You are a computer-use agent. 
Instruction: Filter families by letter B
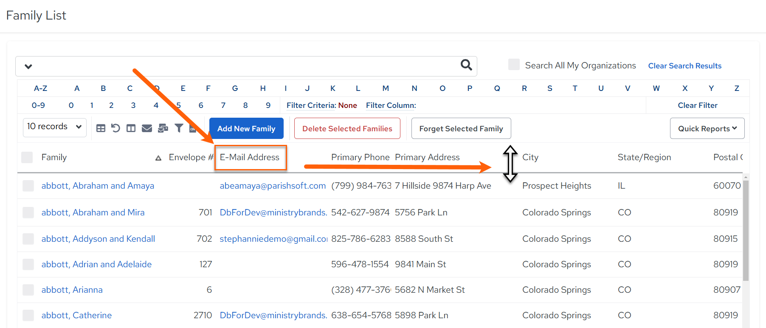(103, 88)
